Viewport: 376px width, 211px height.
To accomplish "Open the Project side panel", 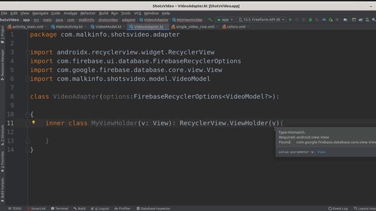I will [2, 35].
